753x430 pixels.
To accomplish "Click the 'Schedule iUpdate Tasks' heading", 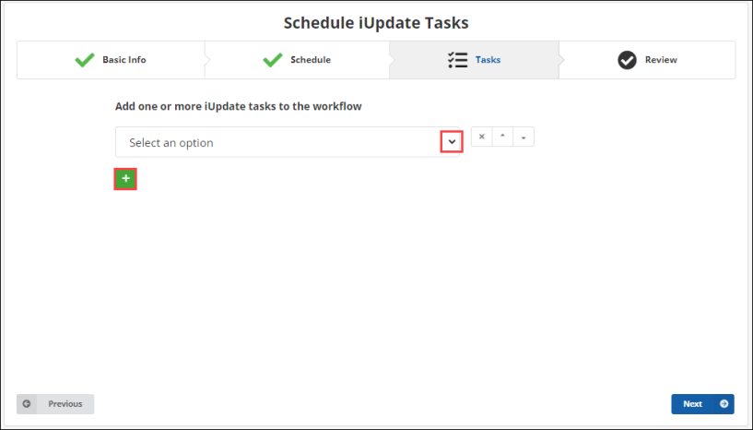I will (x=376, y=22).
